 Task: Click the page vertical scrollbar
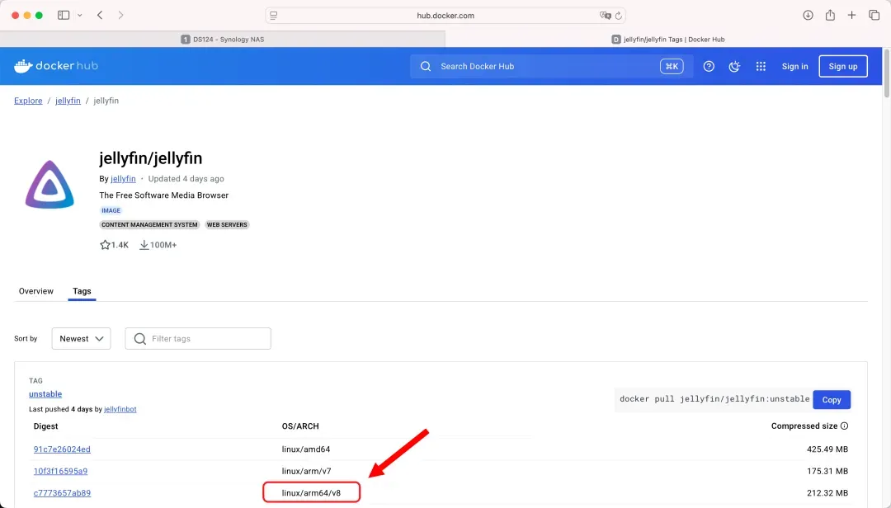(x=886, y=74)
